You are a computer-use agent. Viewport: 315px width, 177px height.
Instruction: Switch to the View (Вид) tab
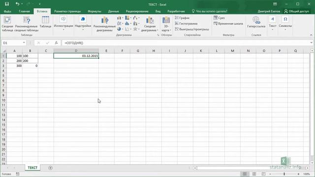click(158, 11)
